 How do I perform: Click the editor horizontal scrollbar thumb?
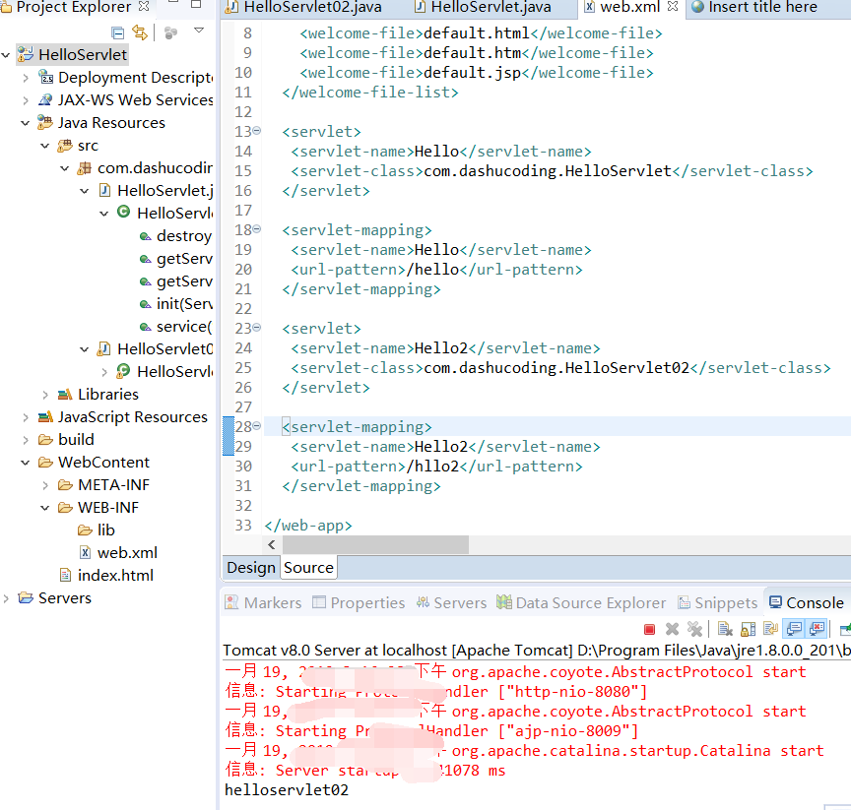(375, 545)
